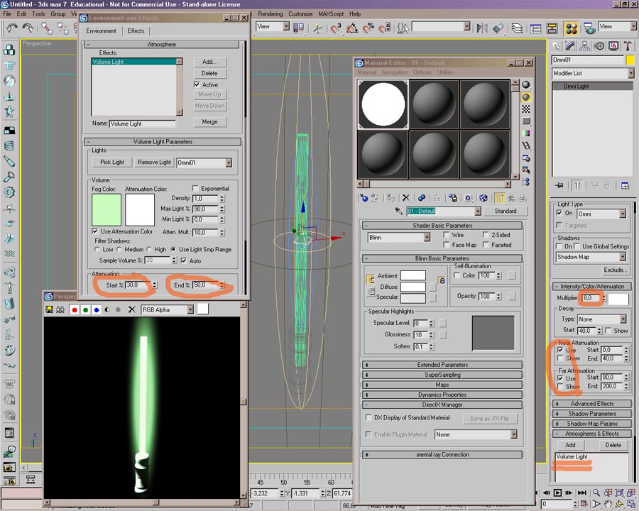This screenshot has height=511, width=639.
Task: Open the Decay Type None dropdown
Action: pyautogui.click(x=623, y=319)
